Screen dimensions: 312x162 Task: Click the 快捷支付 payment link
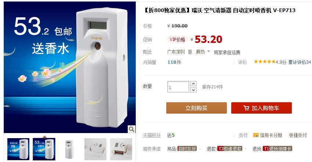pos(298,135)
